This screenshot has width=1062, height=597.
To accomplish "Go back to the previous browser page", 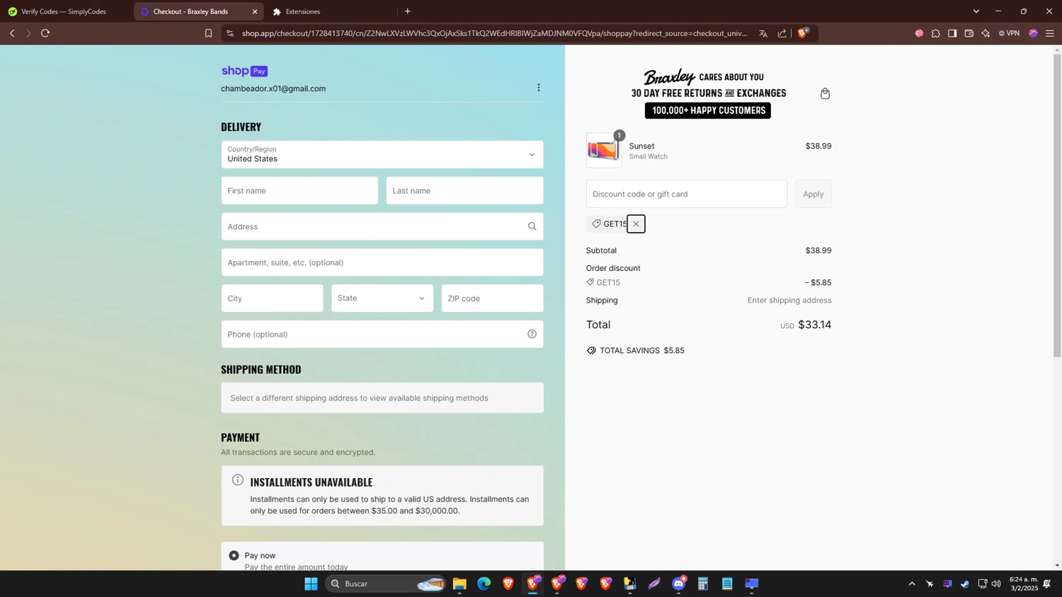I will tap(12, 33).
